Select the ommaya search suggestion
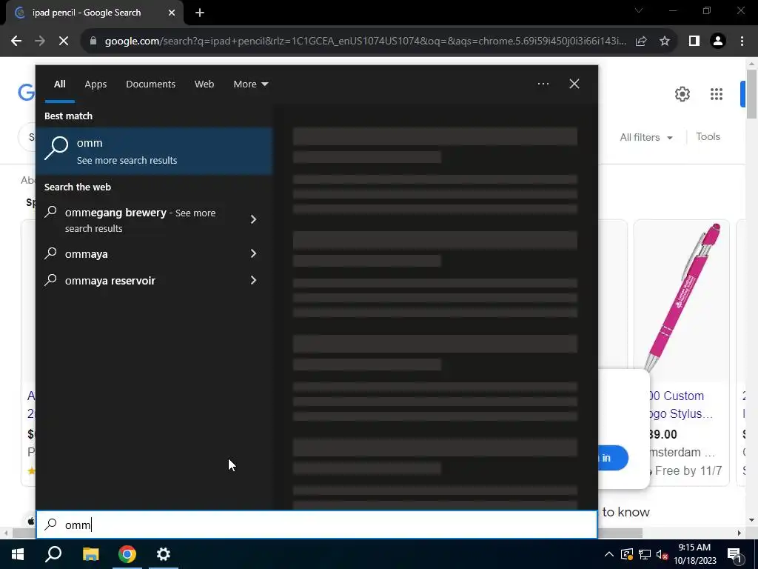Image resolution: width=758 pixels, height=569 pixels. coord(140,254)
